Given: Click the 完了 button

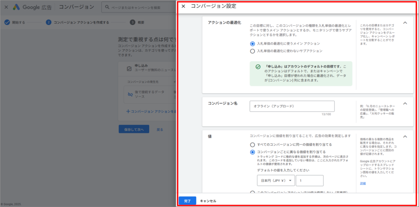Looking at the screenshot, I should (x=187, y=201).
